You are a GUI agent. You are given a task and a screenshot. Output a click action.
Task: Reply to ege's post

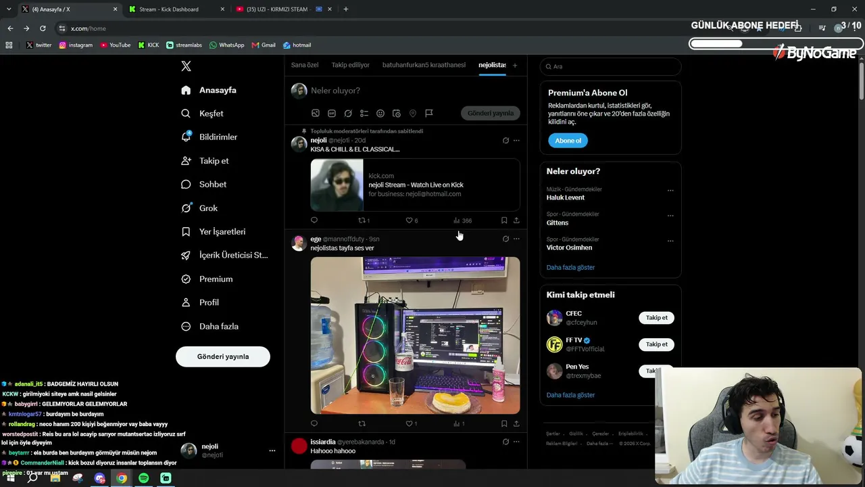coord(314,424)
